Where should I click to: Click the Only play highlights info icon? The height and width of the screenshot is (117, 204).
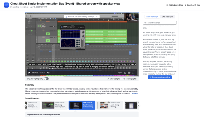(42, 79)
